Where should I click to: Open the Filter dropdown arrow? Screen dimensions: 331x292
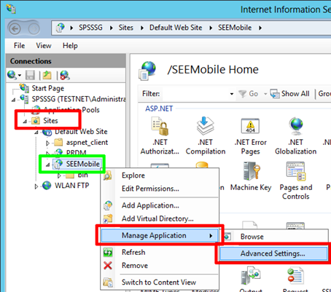(x=232, y=94)
